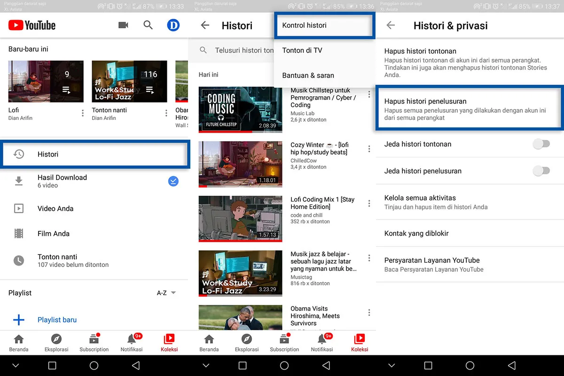Click the Beranda home icon
This screenshot has height=376, width=564.
click(x=18, y=338)
